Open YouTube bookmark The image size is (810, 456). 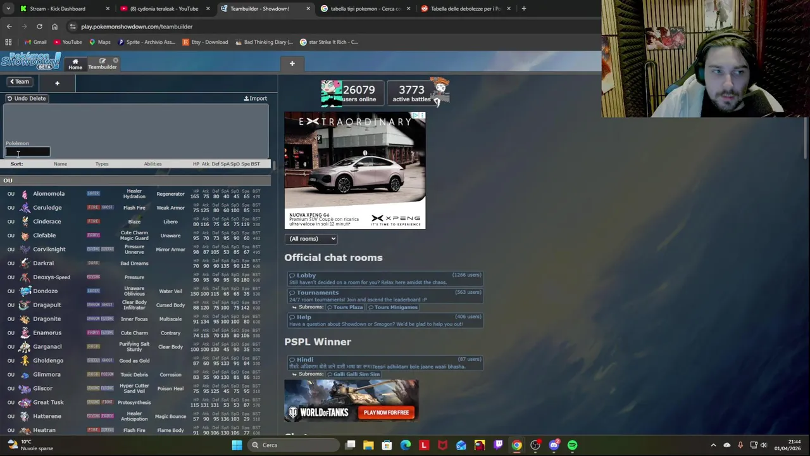tap(68, 42)
